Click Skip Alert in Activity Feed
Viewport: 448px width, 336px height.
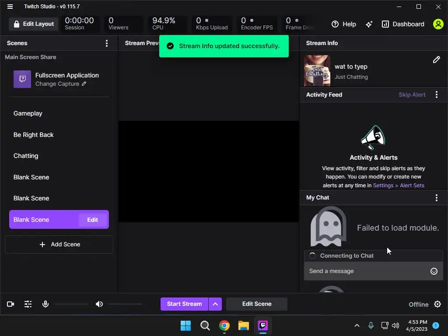tap(412, 94)
